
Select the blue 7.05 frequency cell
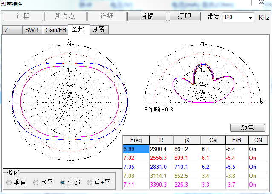pyautogui.click(x=136, y=167)
